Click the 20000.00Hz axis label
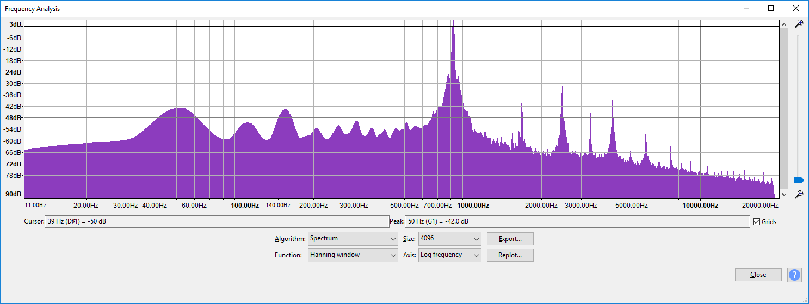Image resolution: width=809 pixels, height=304 pixels. [x=761, y=206]
